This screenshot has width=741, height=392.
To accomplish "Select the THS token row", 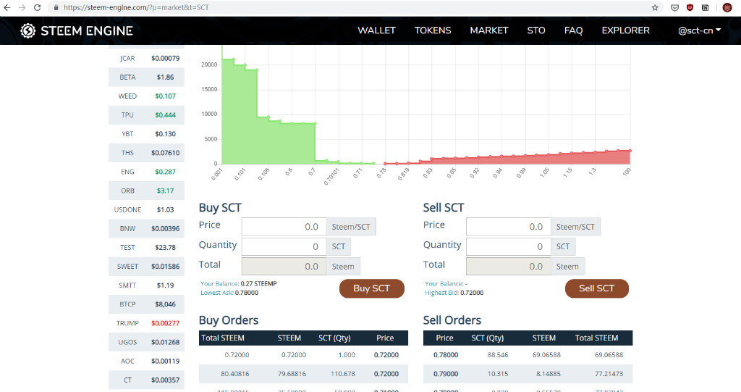I will pyautogui.click(x=146, y=153).
